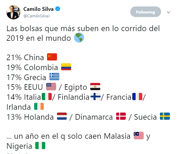Click the China flag emoji

(52, 57)
